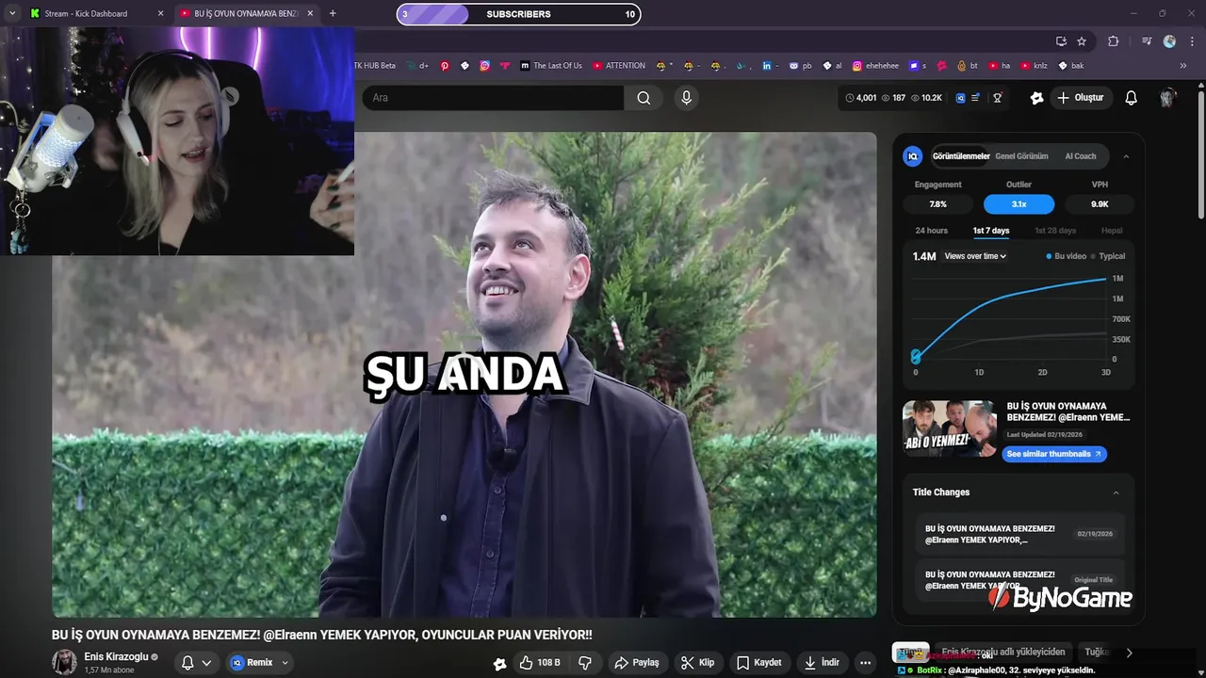Open Enis Kirazoglu channel avatar
The height and width of the screenshot is (678, 1206).
(x=64, y=662)
